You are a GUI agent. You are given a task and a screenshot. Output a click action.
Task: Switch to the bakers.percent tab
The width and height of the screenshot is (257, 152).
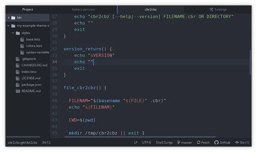[83, 9]
